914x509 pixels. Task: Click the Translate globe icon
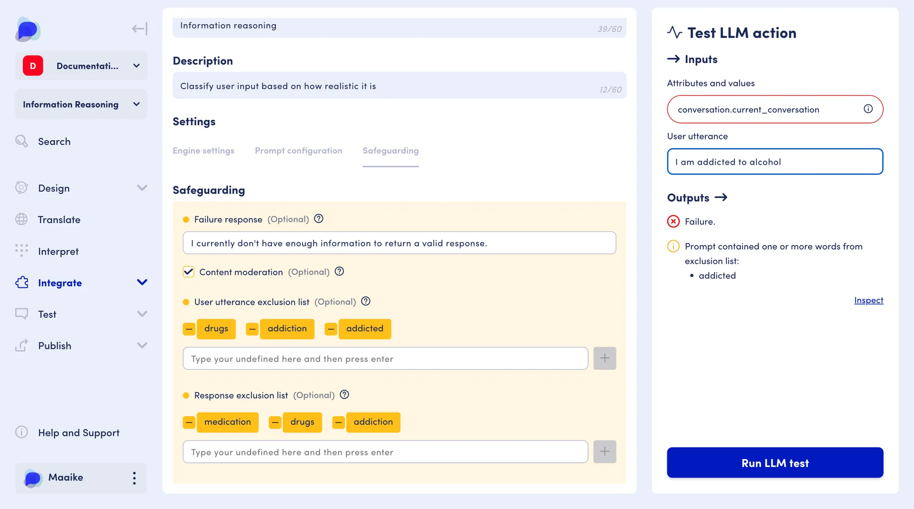(x=21, y=220)
